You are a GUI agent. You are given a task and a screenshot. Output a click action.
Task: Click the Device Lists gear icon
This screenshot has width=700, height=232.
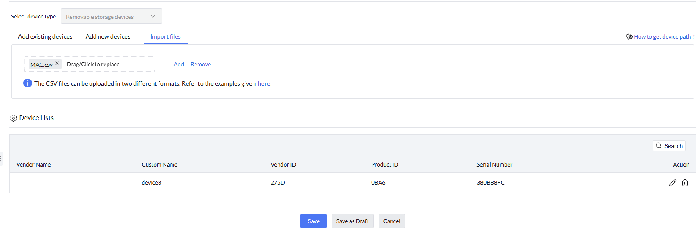14,118
